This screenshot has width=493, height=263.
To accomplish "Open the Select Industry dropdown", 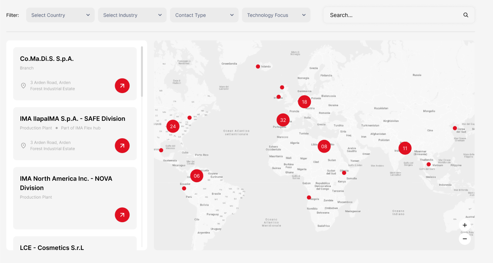I will pos(132,15).
